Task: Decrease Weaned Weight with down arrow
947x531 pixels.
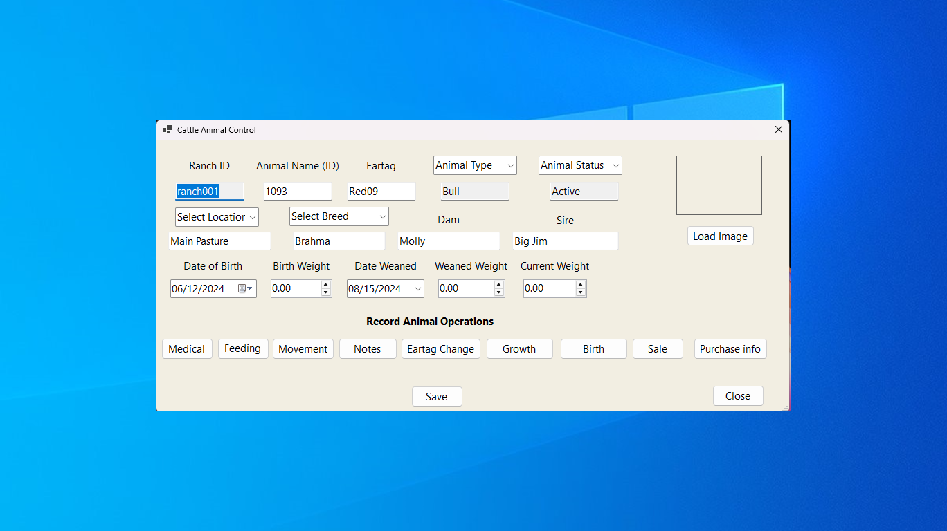Action: (x=499, y=292)
